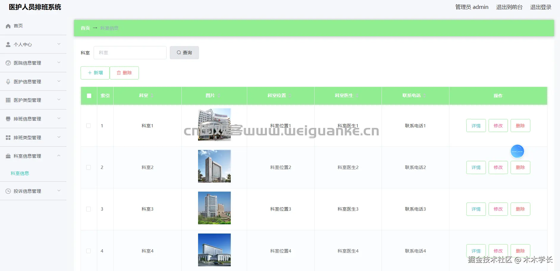This screenshot has width=560, height=271.
Task: Click 修改 for row 科室3
Action: [498, 209]
